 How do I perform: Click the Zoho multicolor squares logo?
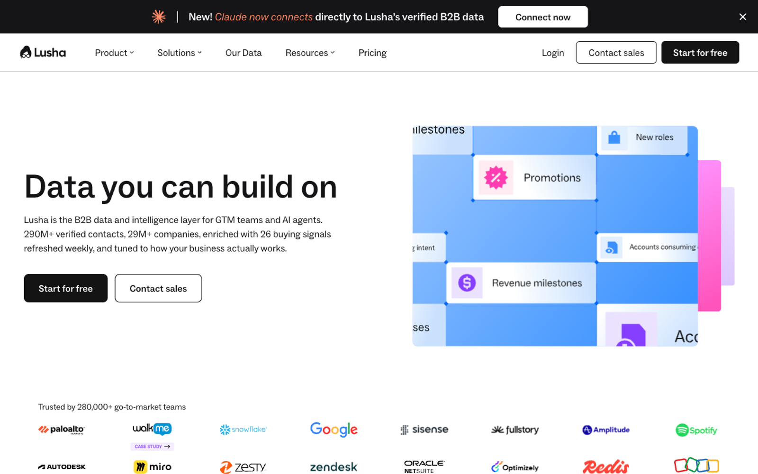click(696, 465)
